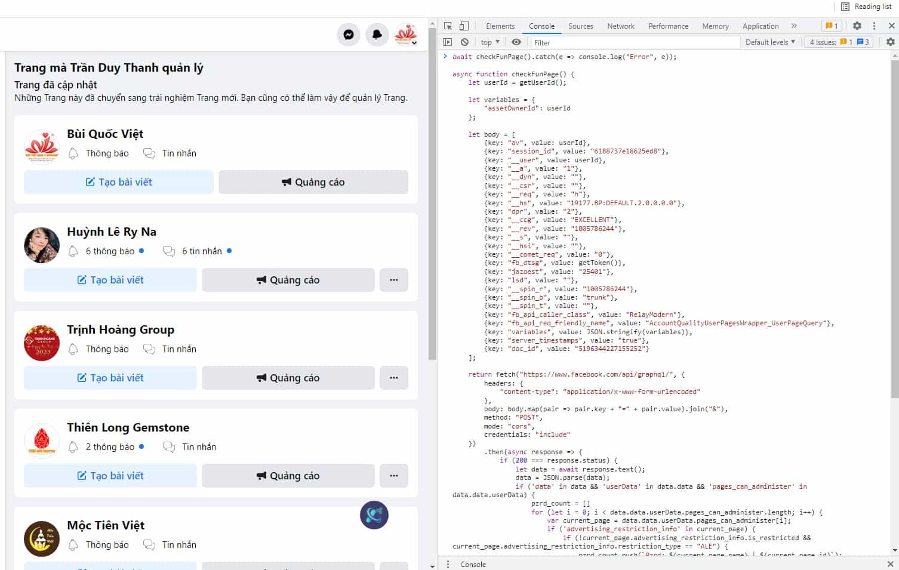Viewport: 899px width, 570px height.
Task: Toggle the live expression eye icon
Action: (516, 42)
